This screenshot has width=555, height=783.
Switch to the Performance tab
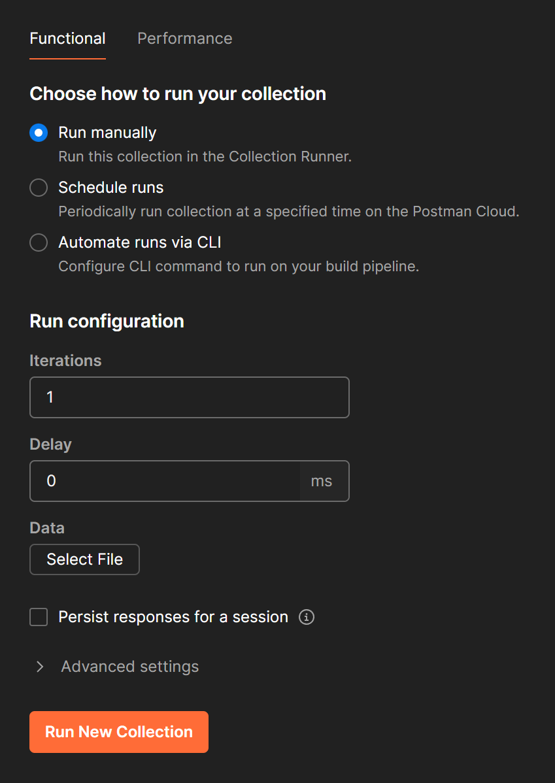(185, 39)
